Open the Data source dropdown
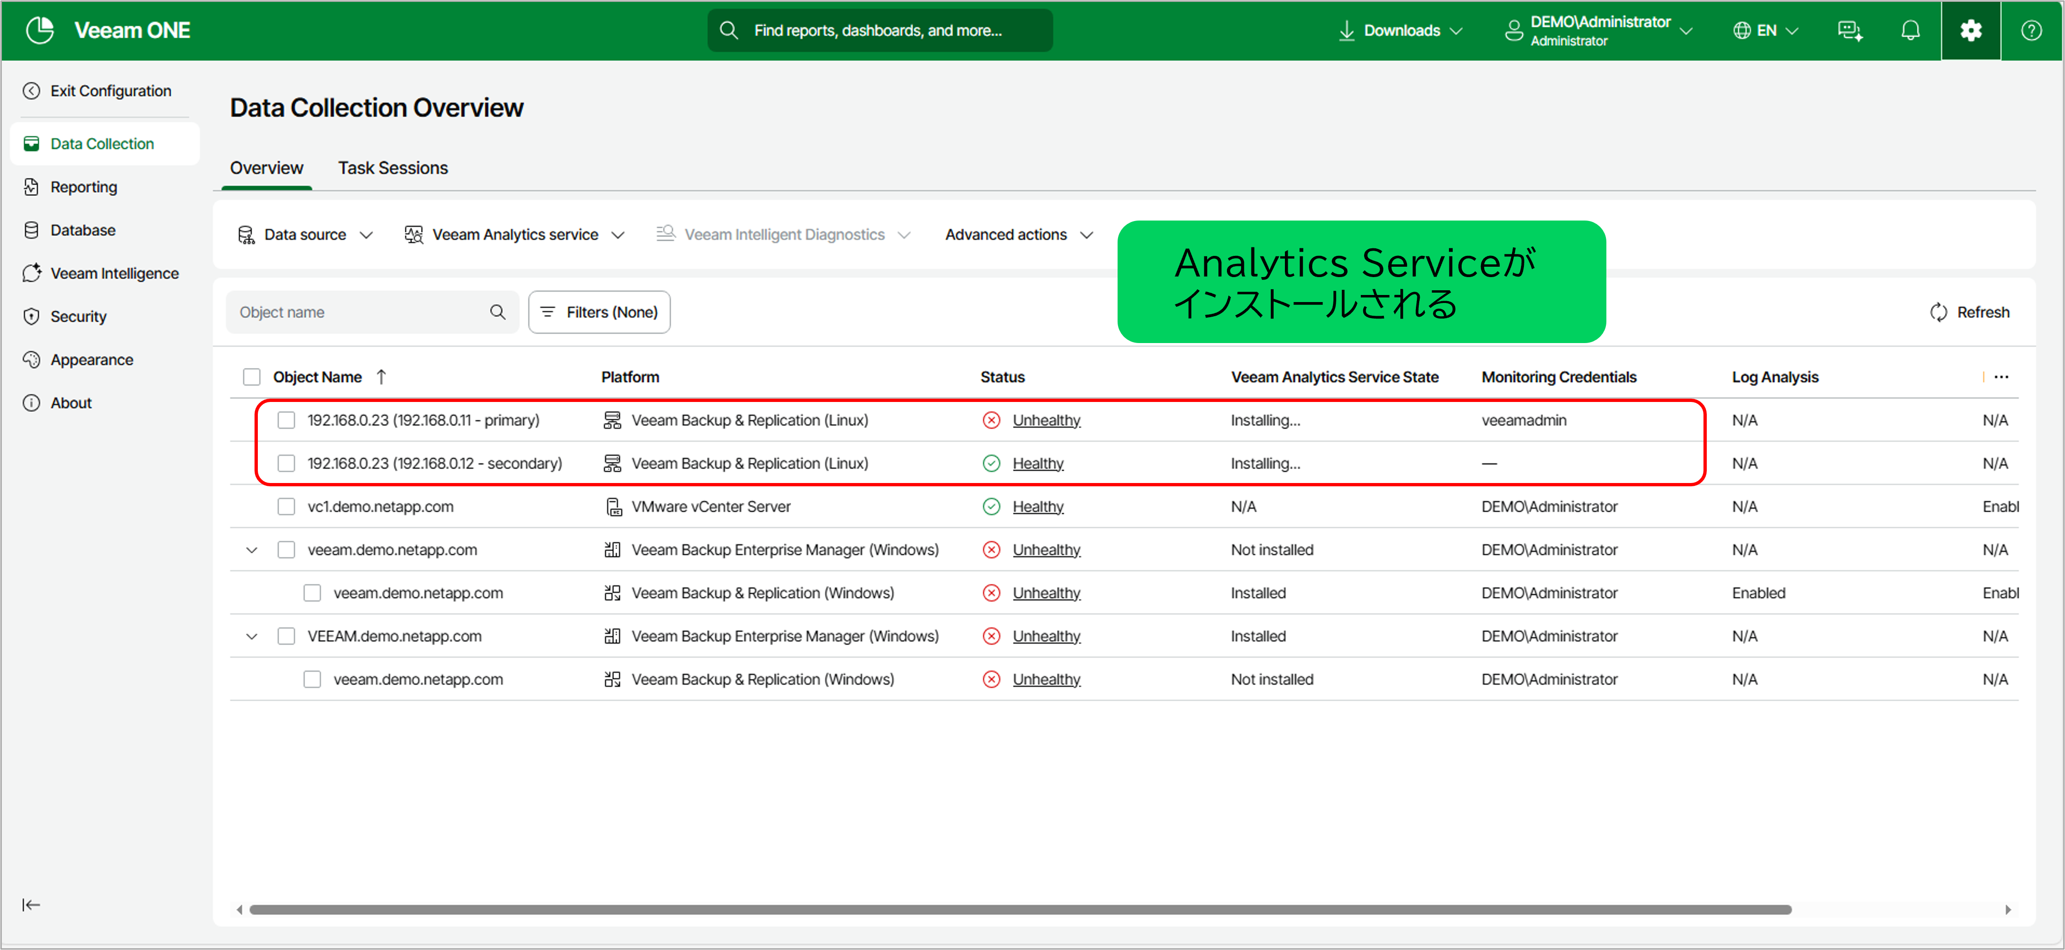This screenshot has height=950, width=2065. tap(305, 235)
